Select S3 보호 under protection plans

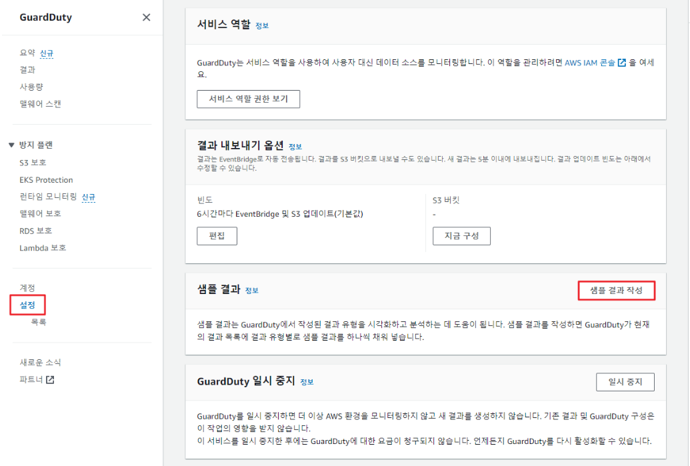pos(33,163)
